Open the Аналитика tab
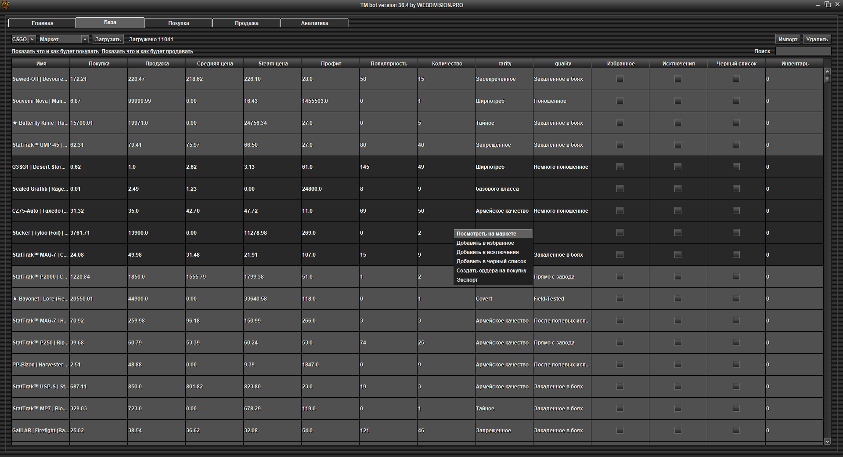This screenshot has height=457, width=843. pyautogui.click(x=314, y=23)
